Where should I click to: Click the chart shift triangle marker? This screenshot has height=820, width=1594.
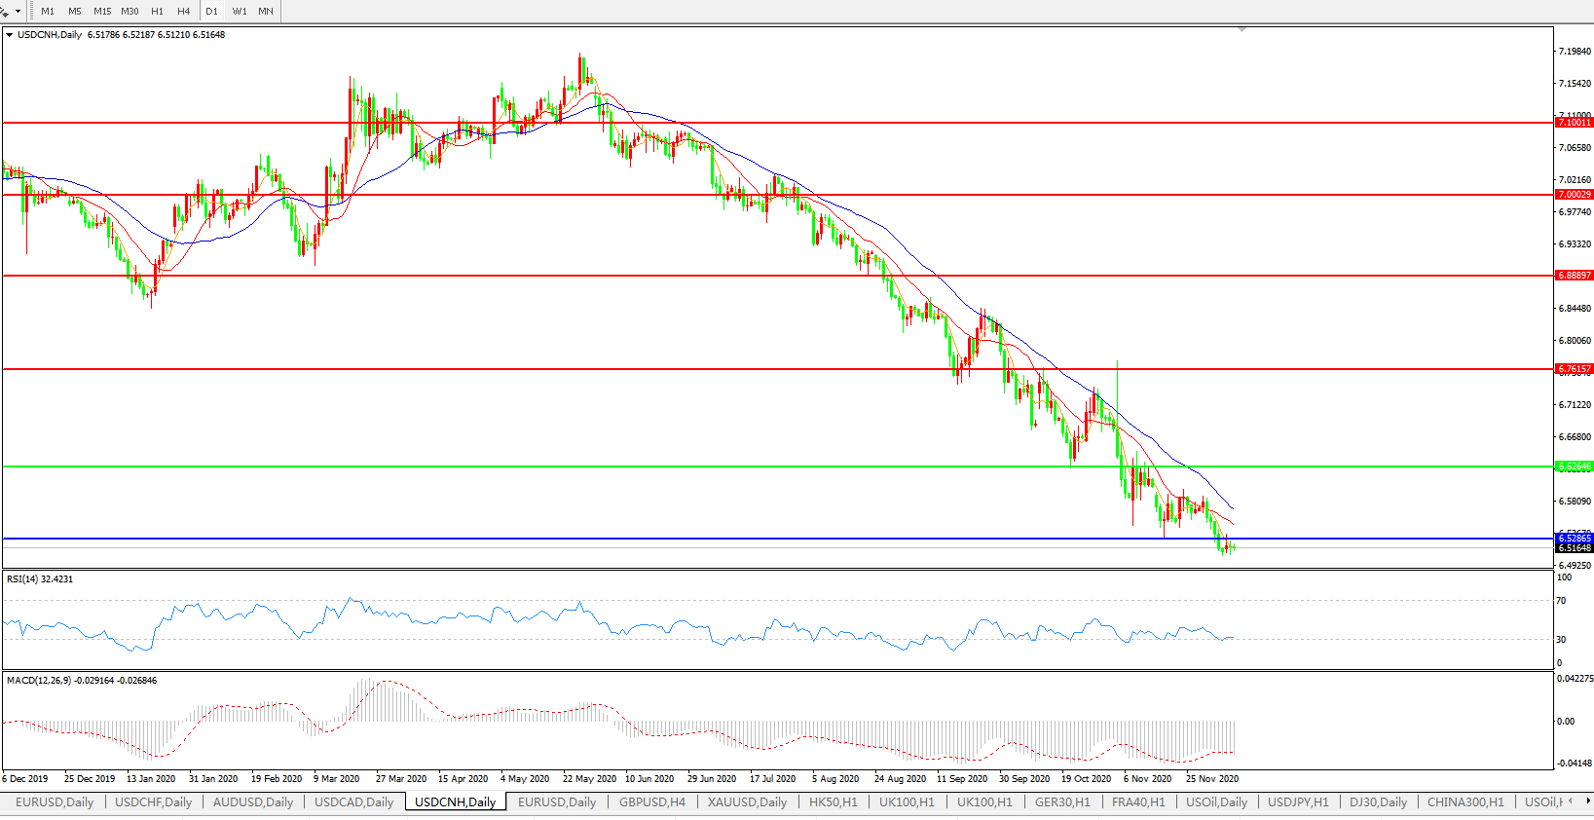pos(1242,30)
